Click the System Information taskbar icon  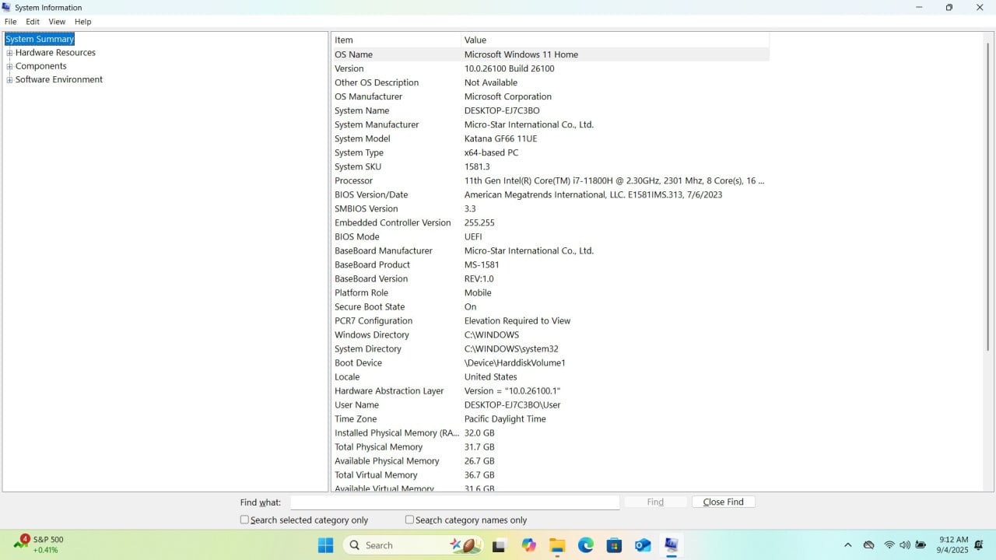(x=672, y=545)
